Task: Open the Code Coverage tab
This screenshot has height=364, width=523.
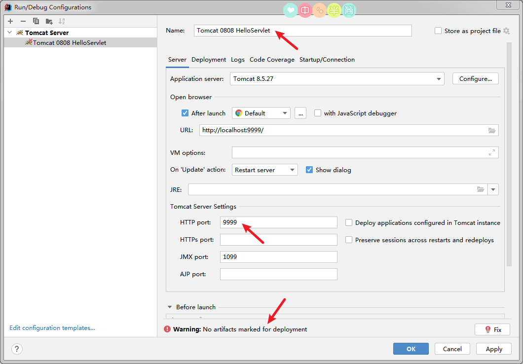Action: coord(272,60)
